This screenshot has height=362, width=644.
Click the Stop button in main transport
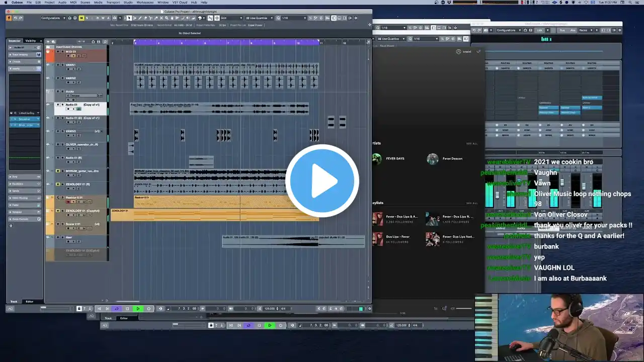[x=127, y=309]
